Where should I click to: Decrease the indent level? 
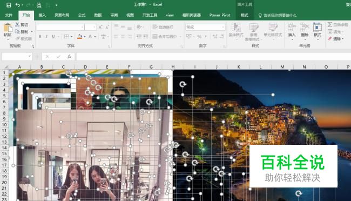[x=139, y=36]
